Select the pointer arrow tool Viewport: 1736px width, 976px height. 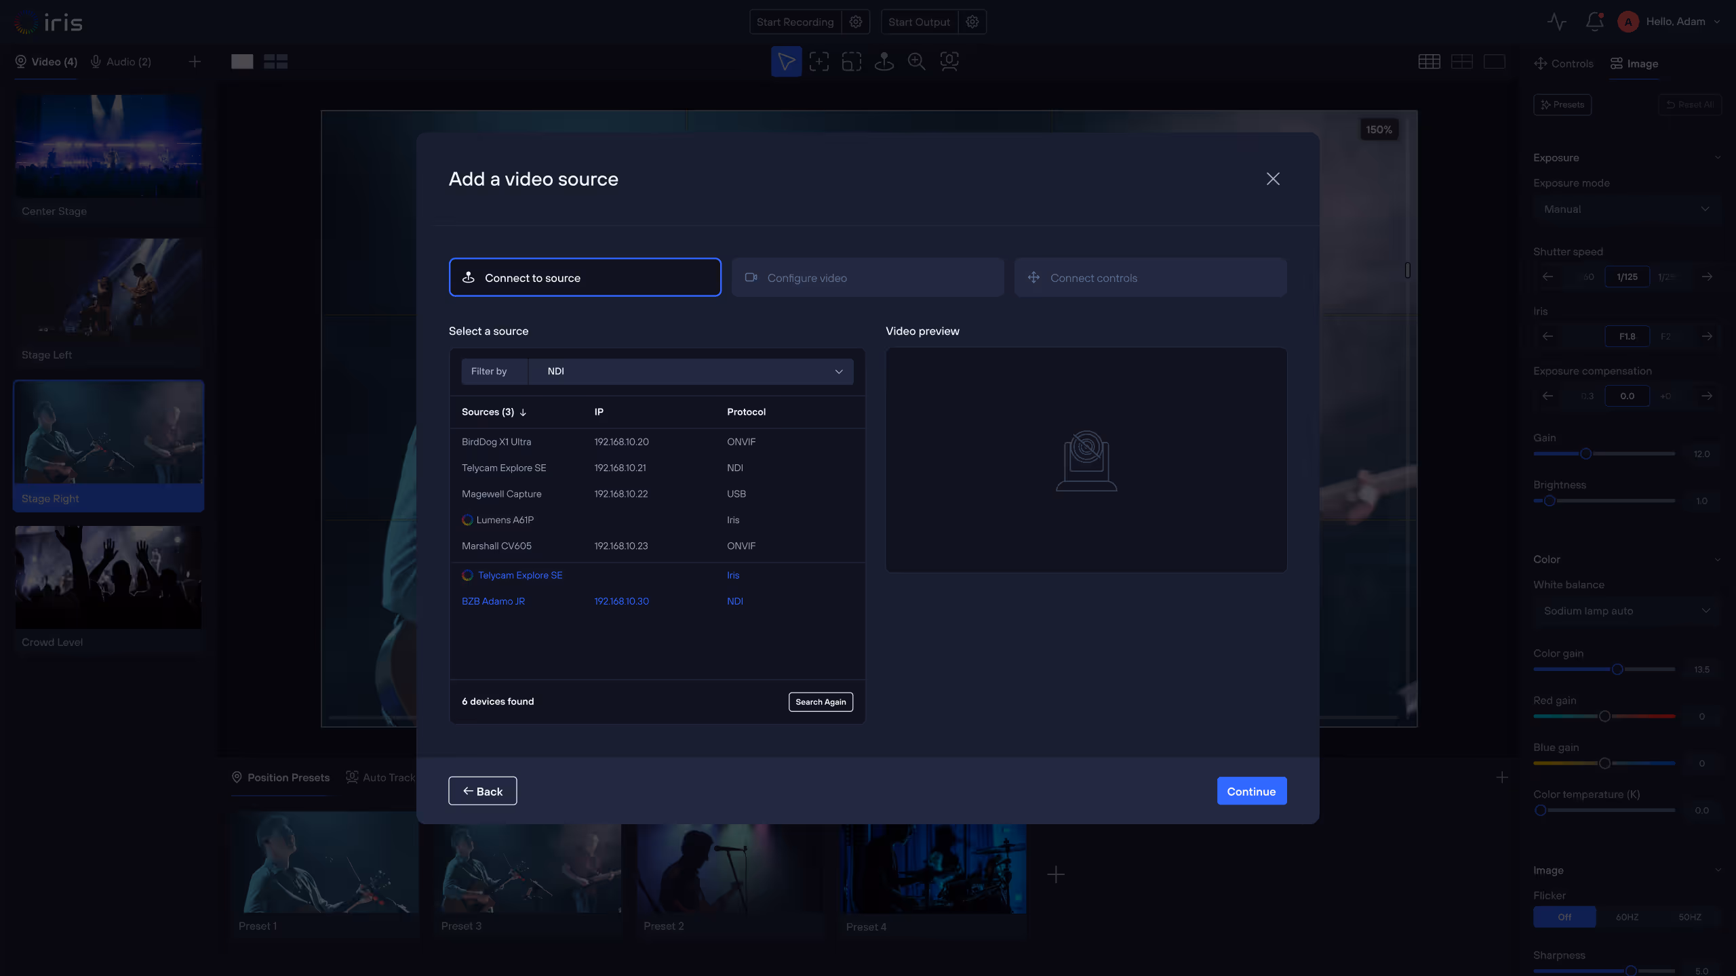[786, 62]
